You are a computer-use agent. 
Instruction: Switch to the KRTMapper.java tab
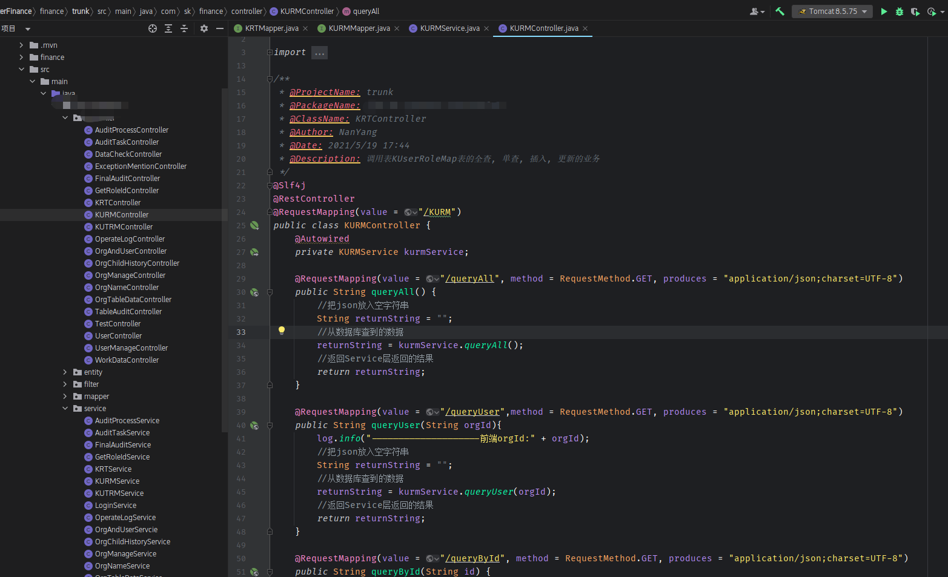(271, 28)
